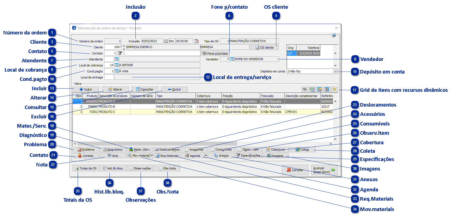Viewport: 452px width, 217px height.
Task: Open the Hist.lib.bloq. button
Action: click(x=113, y=168)
